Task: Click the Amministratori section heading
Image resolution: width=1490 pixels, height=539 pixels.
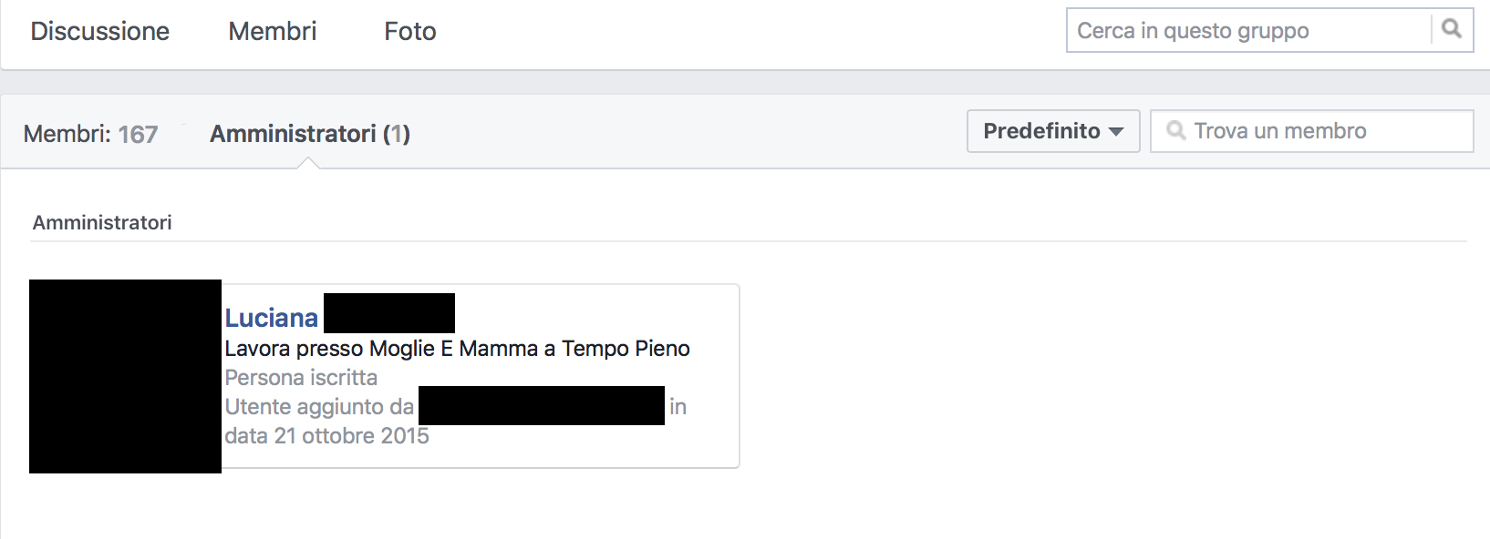Action: (102, 222)
